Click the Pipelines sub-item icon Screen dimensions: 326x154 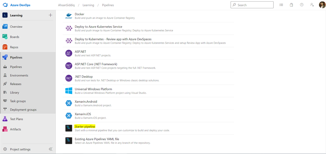click(x=5, y=67)
